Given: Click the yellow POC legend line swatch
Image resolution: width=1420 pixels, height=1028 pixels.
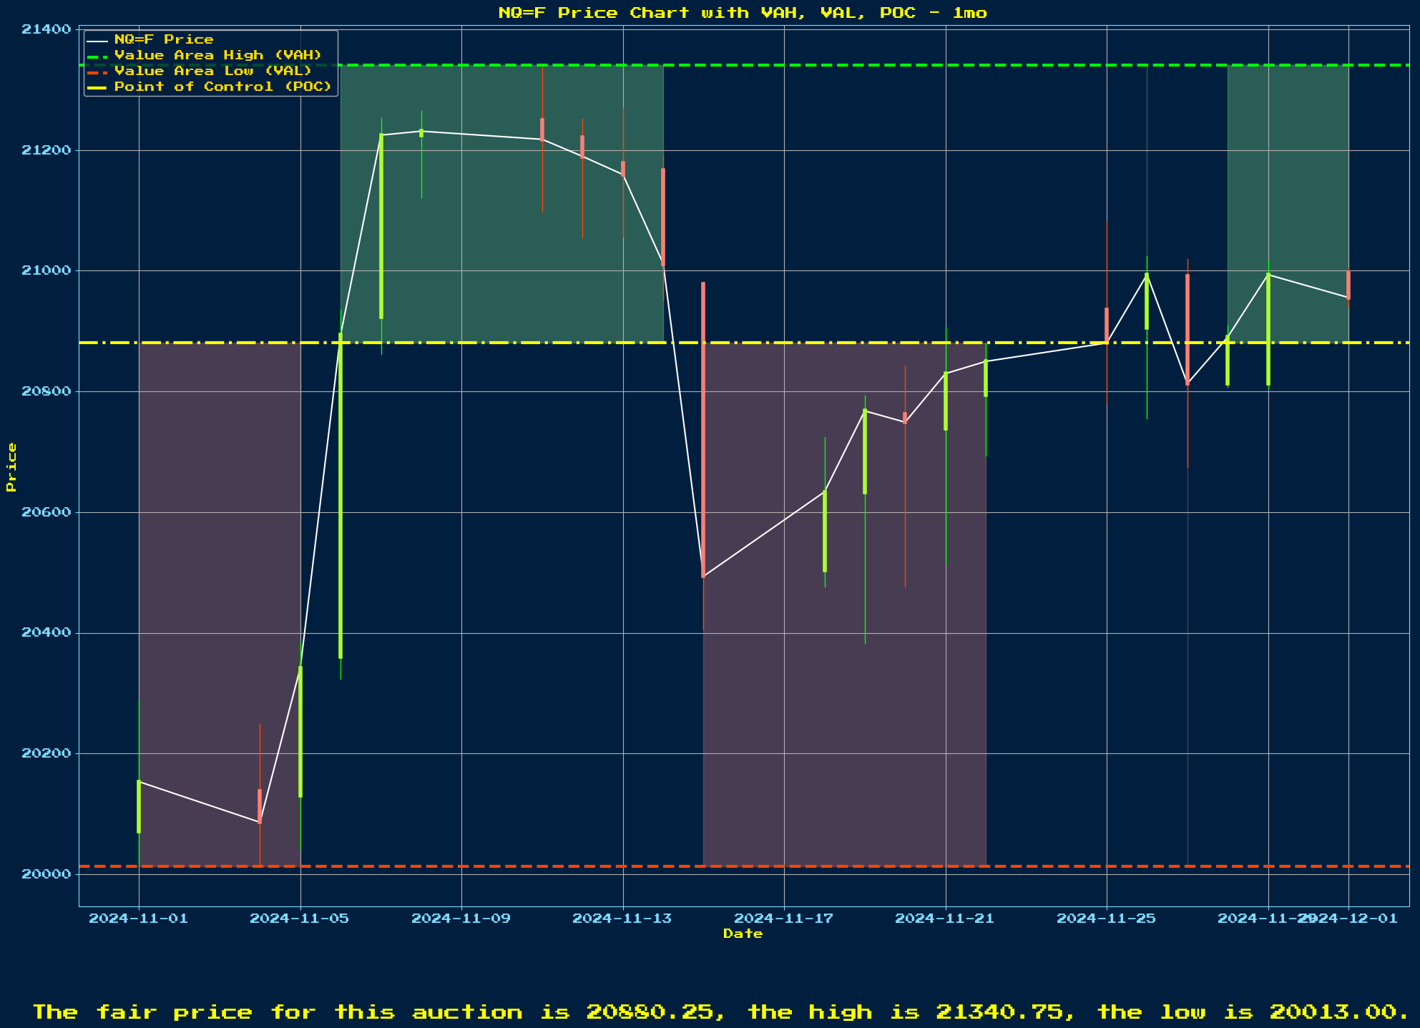Looking at the screenshot, I should pos(97,87).
